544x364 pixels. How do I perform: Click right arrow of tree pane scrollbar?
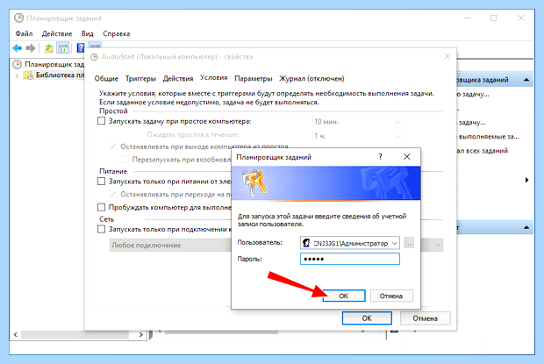click(x=141, y=334)
